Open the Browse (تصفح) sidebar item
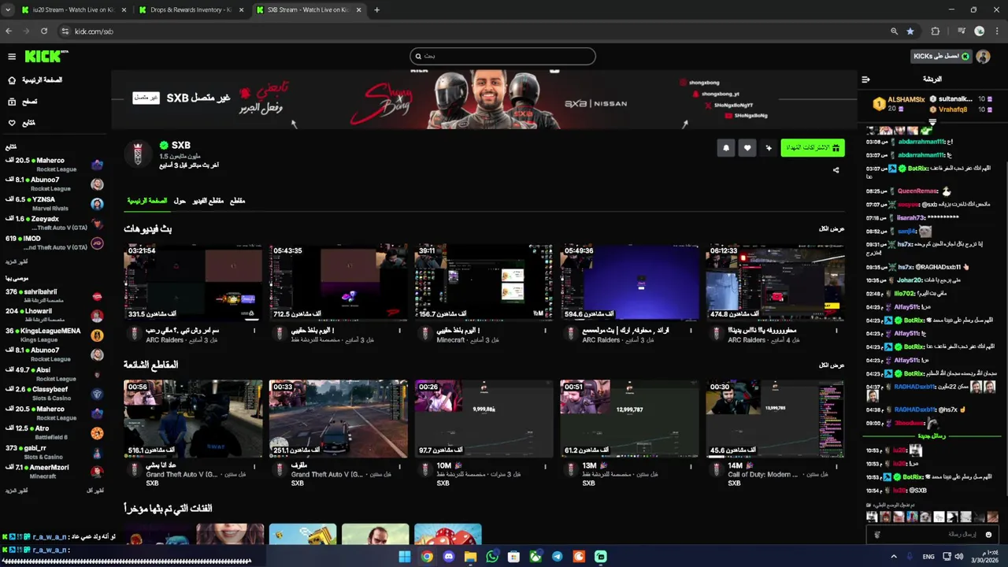 [23, 102]
